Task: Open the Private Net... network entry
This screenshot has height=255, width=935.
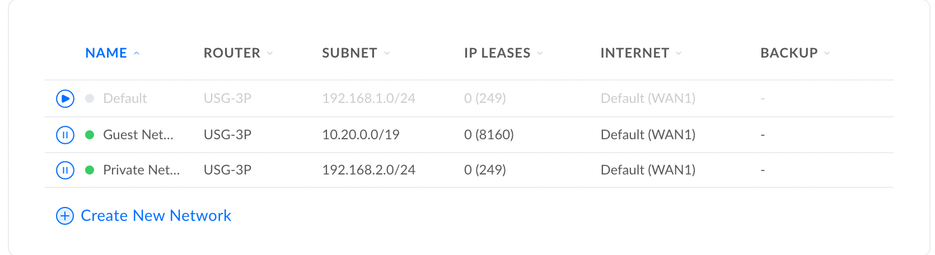Action: coord(469,170)
